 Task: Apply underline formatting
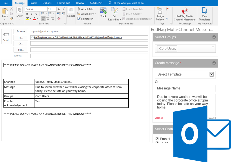coord(36,14)
